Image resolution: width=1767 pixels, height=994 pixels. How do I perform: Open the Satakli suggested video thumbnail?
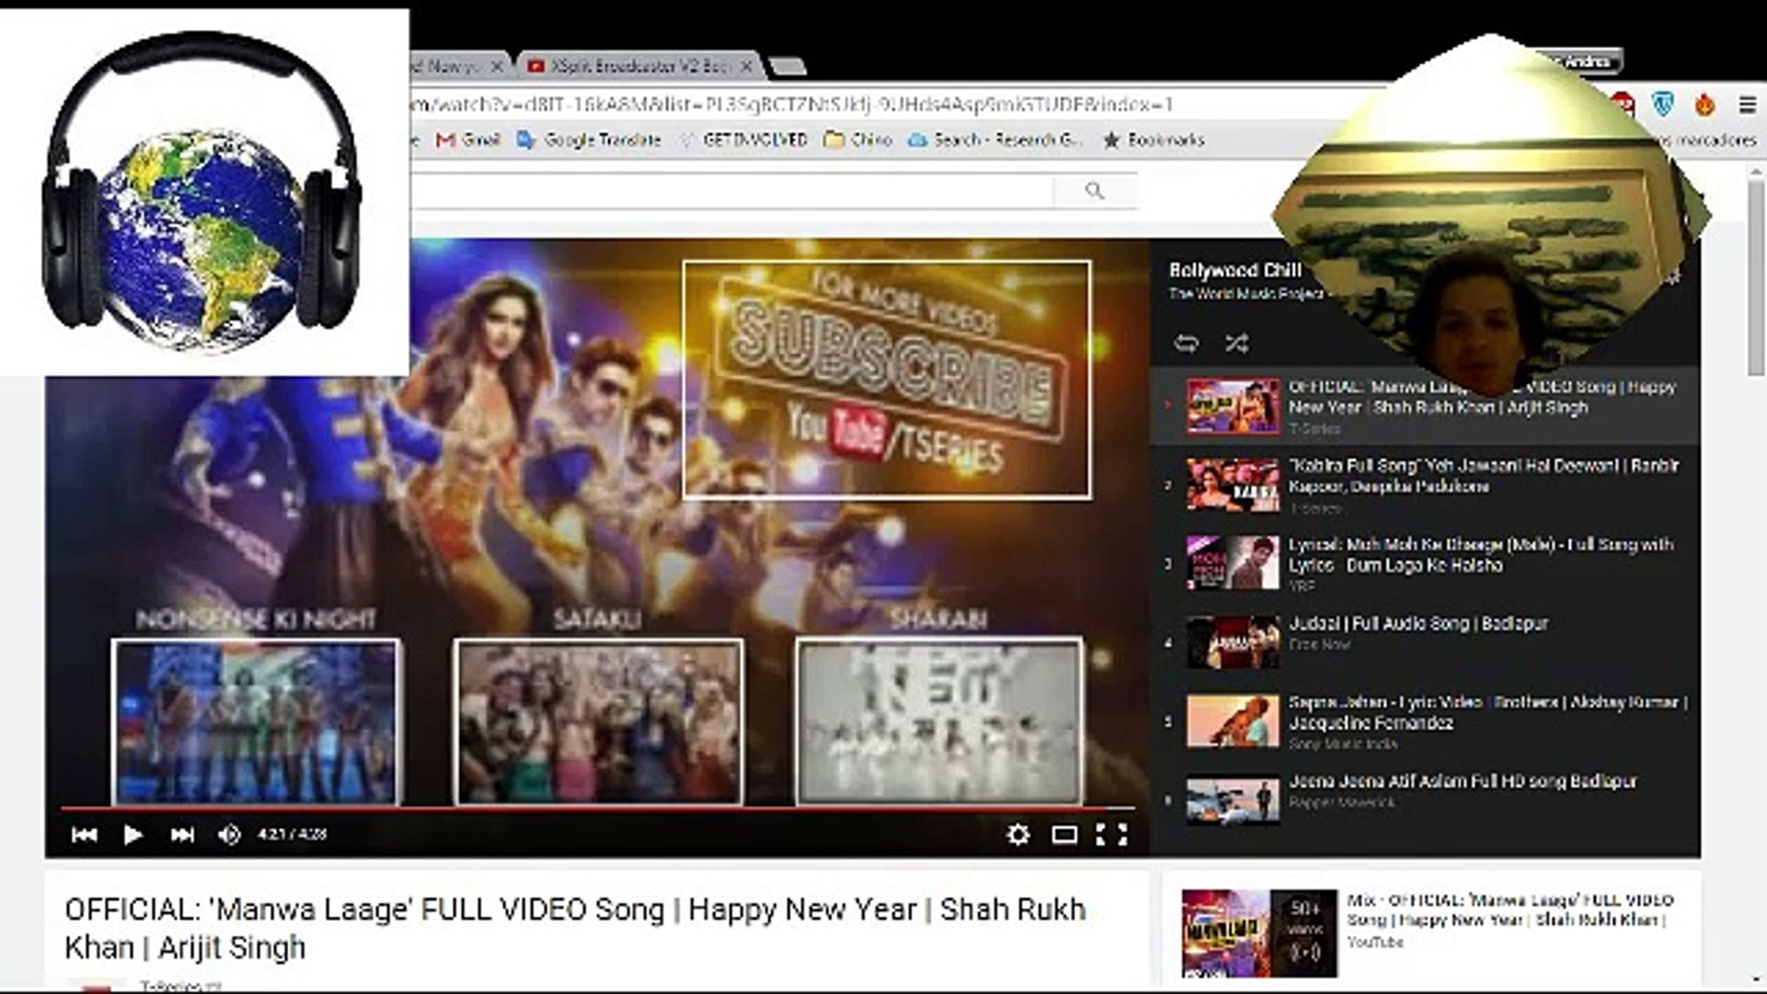pyautogui.click(x=598, y=722)
